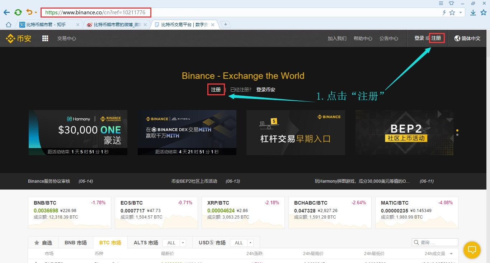Open the apps grid icon
The image size is (490, 263).
[45, 38]
